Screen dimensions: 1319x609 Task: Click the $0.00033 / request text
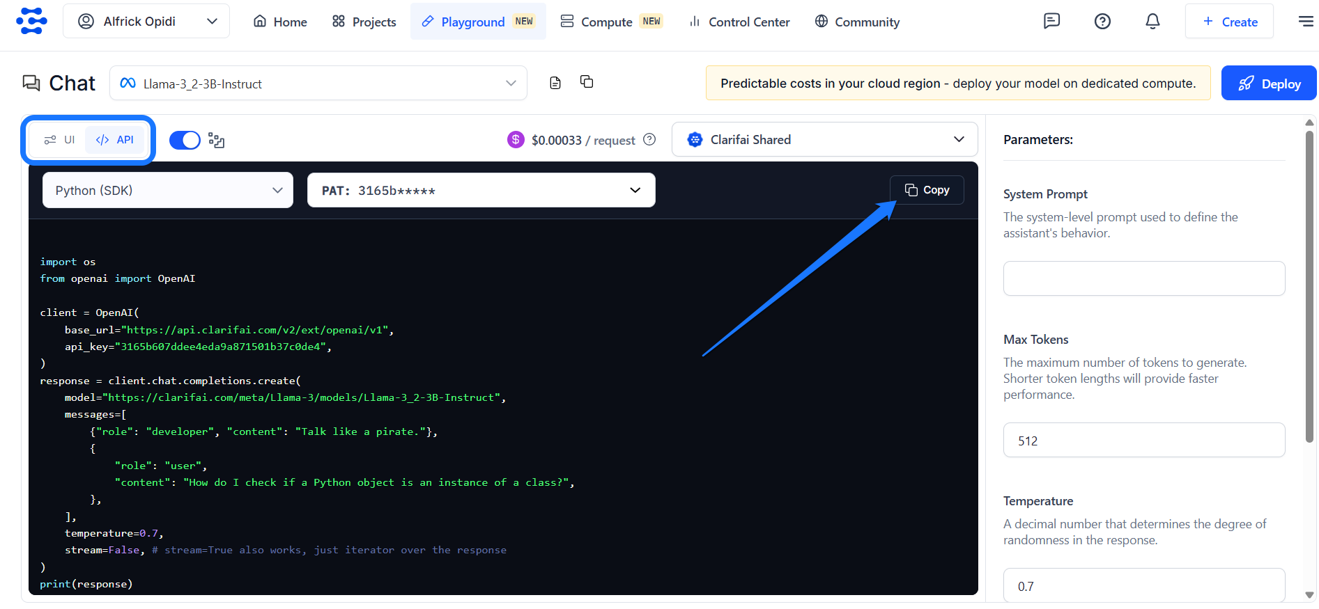pos(583,140)
